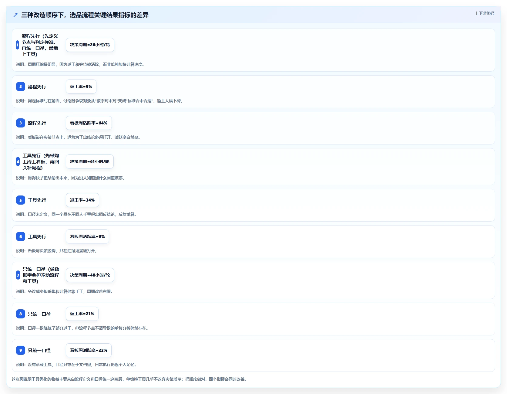Click the 看板周活跃率=9% chip
Screen dimensions: 507x394
(x=87, y=236)
